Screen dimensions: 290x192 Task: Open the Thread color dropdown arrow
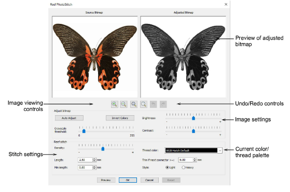[x=220, y=150]
